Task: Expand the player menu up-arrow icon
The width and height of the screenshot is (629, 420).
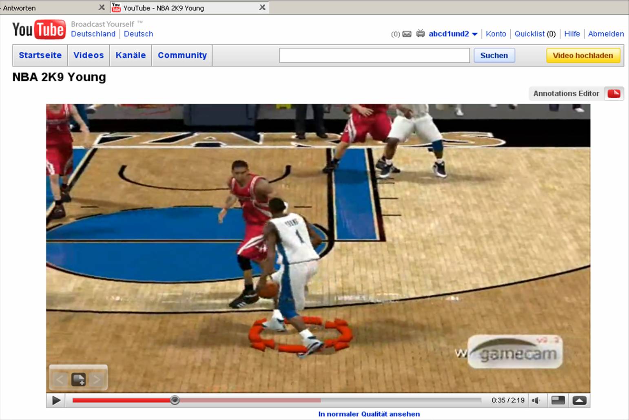Action: 579,400
